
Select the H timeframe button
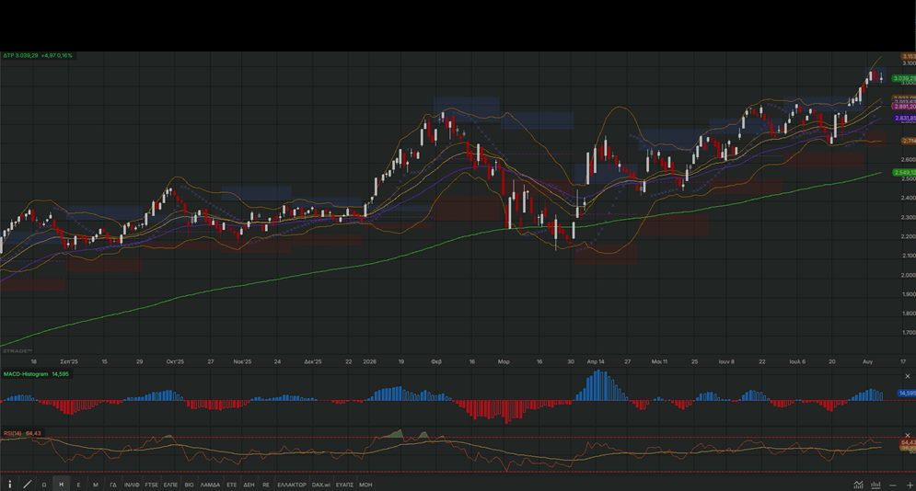pyautogui.click(x=61, y=485)
